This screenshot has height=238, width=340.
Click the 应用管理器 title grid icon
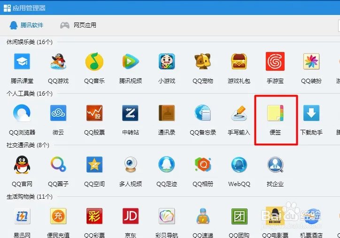tap(7, 8)
